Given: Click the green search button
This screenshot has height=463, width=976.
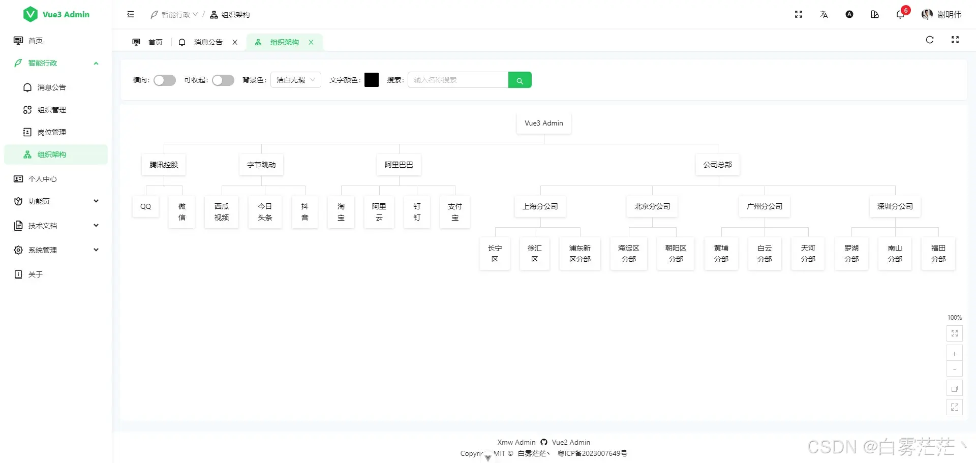Looking at the screenshot, I should (x=520, y=80).
